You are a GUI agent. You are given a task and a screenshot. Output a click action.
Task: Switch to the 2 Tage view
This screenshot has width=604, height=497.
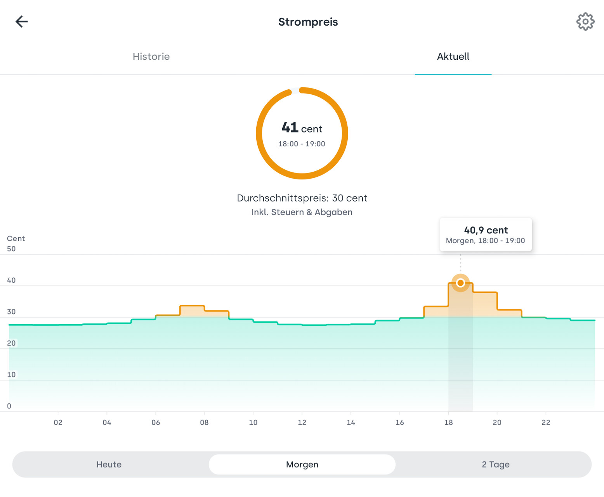click(495, 464)
